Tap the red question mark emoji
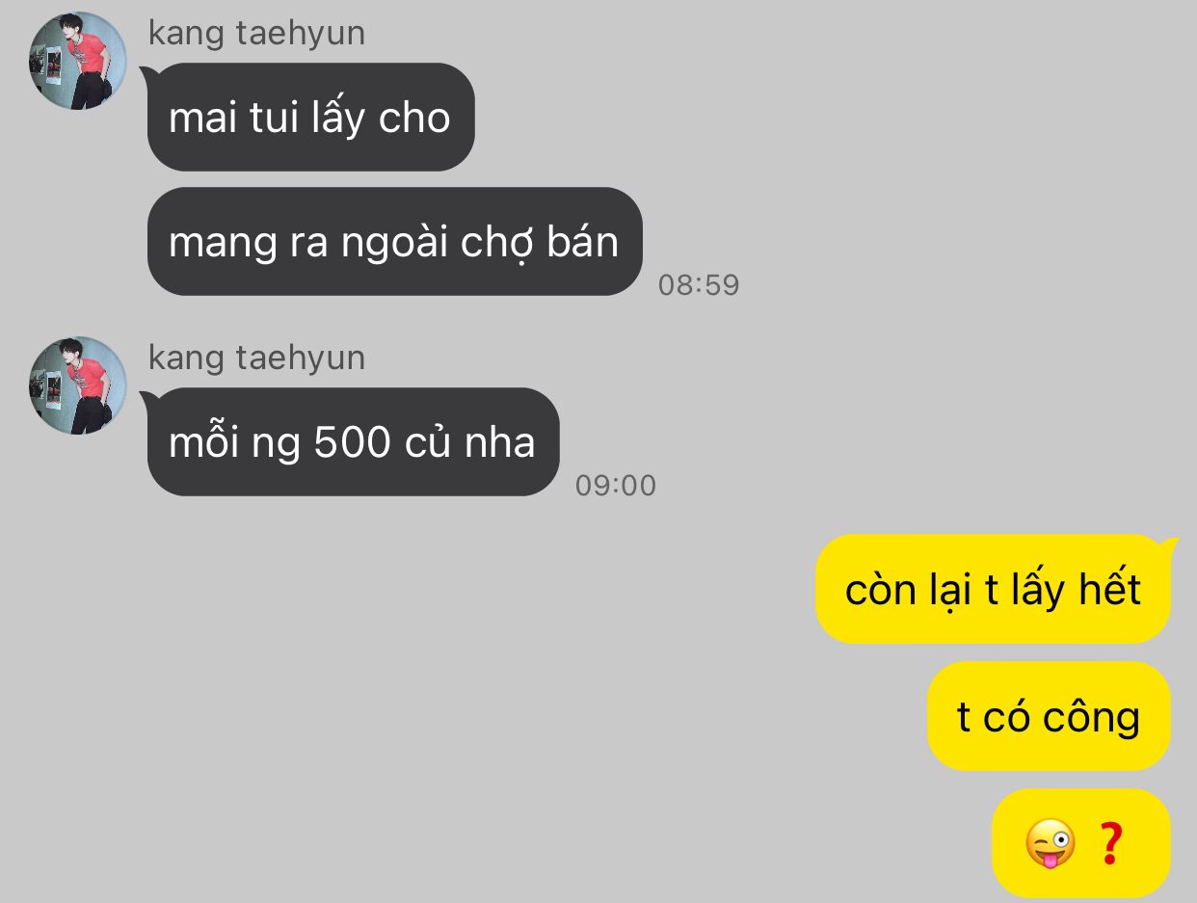The height and width of the screenshot is (903, 1197). pos(1110,843)
